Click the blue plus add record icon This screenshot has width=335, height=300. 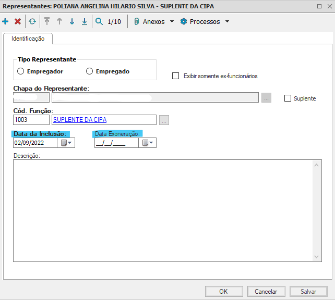pos(6,22)
